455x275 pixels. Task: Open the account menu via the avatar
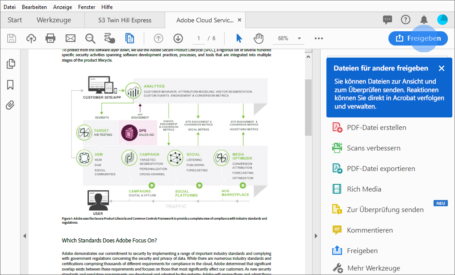[x=442, y=20]
